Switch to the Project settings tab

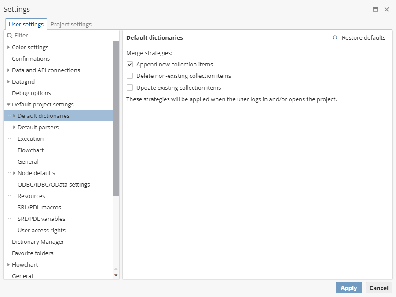71,24
